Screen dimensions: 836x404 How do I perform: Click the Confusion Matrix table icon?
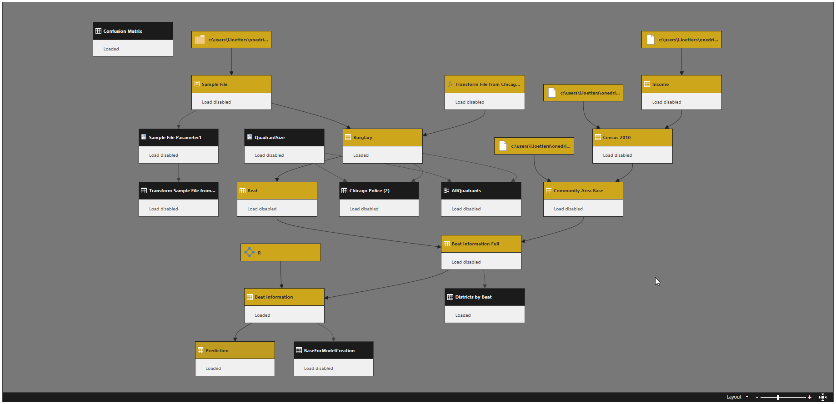tap(98, 31)
